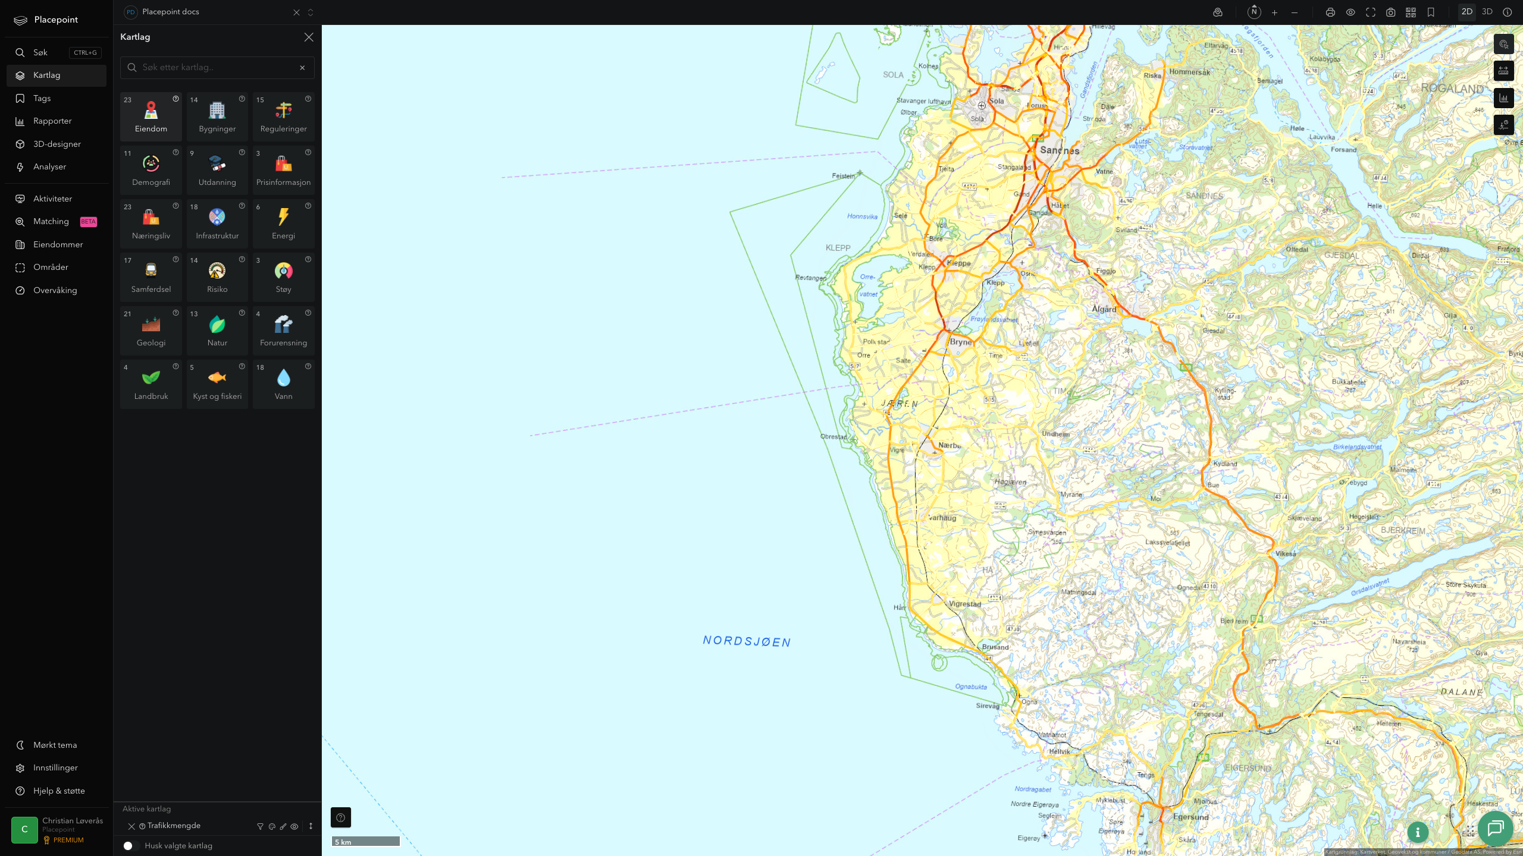Viewport: 1523px width, 856px height.
Task: Expand the Utdanning layer category
Action: click(x=217, y=170)
